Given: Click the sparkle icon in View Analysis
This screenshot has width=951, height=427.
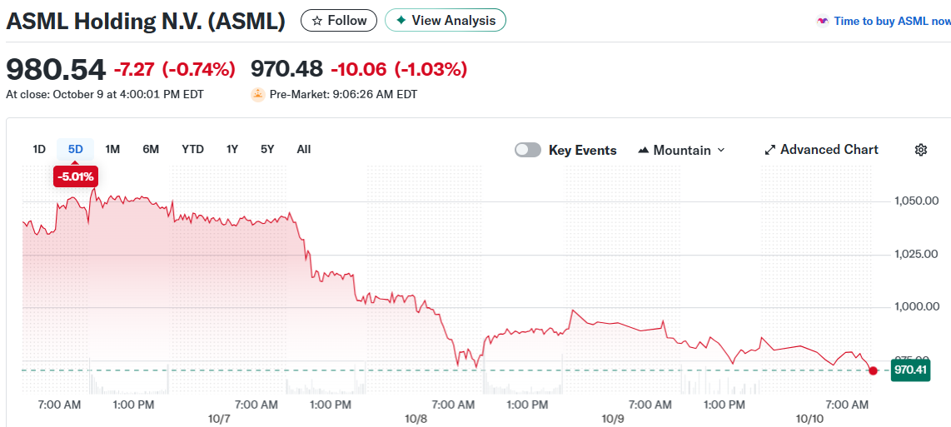Looking at the screenshot, I should [401, 21].
